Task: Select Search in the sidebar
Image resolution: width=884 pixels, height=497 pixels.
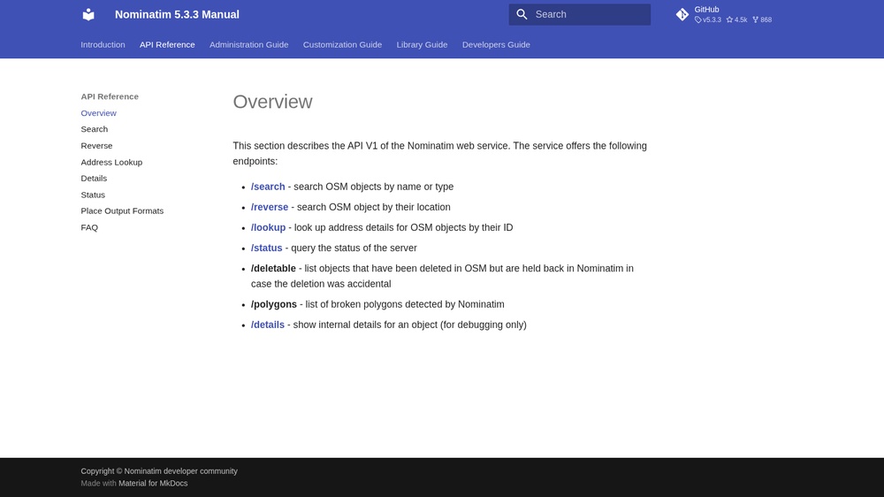Action: click(95, 129)
